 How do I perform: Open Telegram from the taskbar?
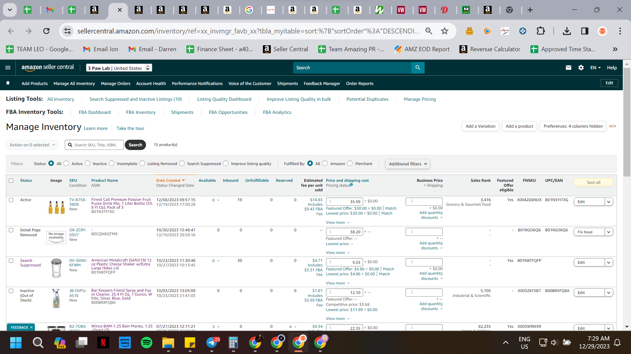click(x=212, y=343)
